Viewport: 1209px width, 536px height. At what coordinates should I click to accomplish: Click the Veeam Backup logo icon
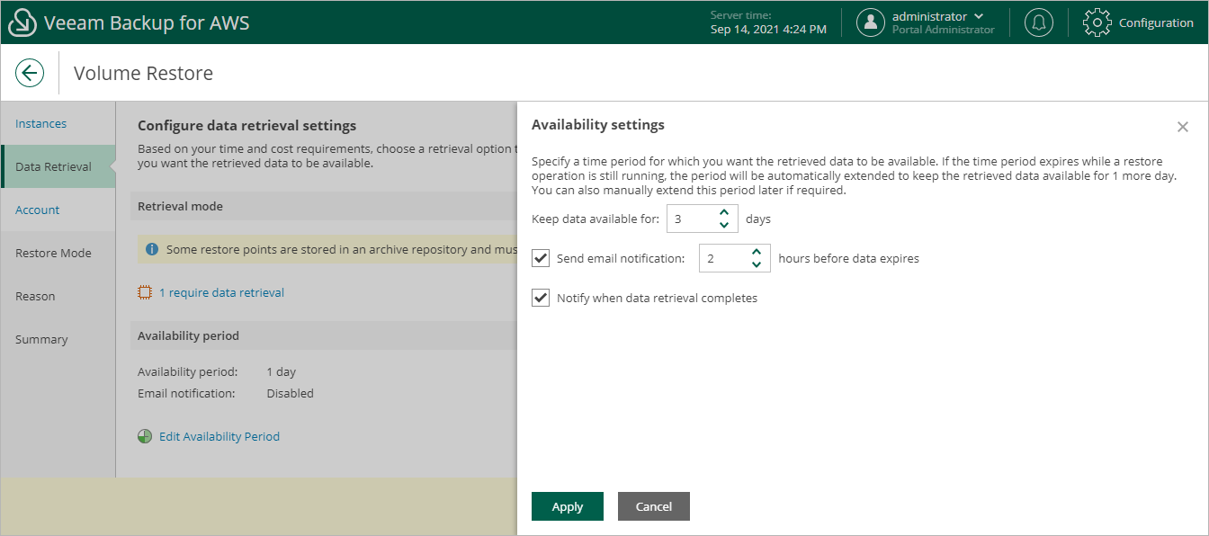tap(21, 22)
